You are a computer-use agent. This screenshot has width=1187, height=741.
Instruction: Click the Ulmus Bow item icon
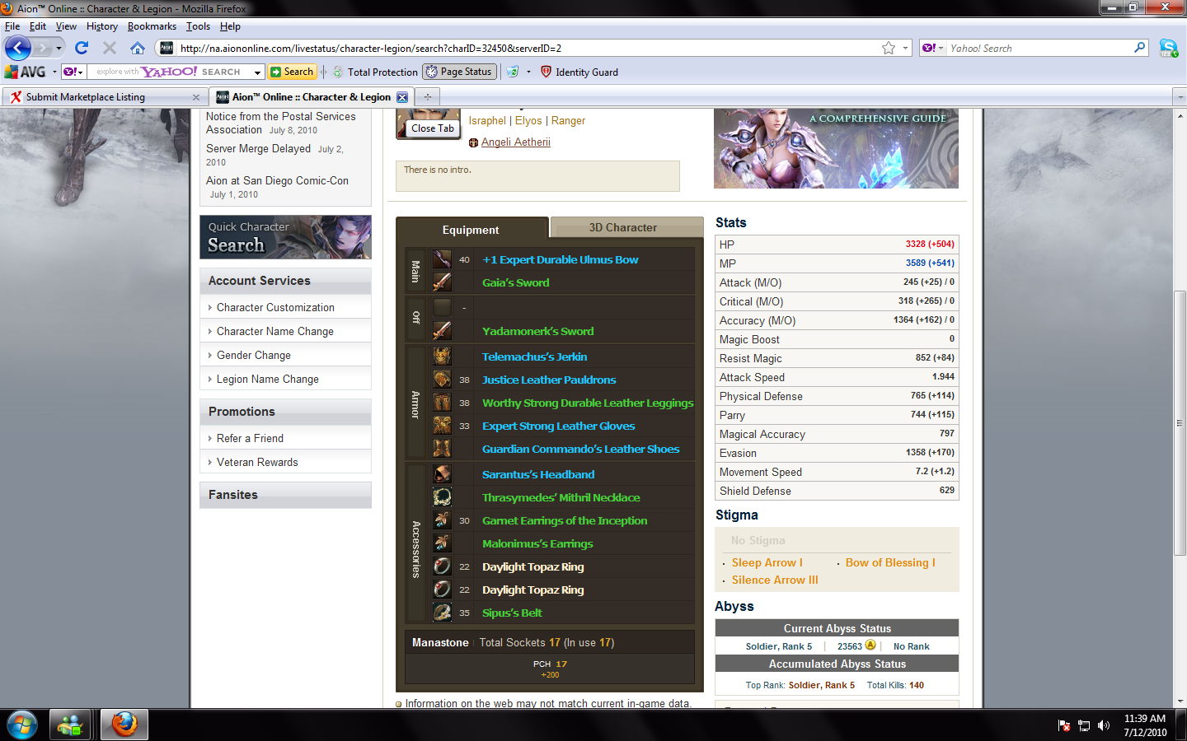click(x=443, y=259)
